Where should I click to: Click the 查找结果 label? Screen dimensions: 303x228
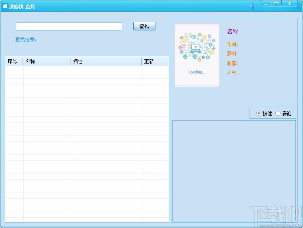click(26, 40)
